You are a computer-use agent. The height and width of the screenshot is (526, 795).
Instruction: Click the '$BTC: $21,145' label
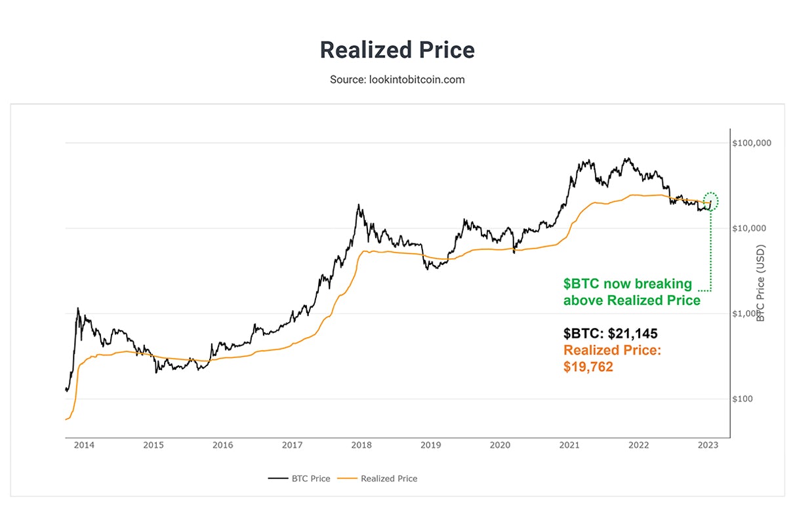point(610,334)
